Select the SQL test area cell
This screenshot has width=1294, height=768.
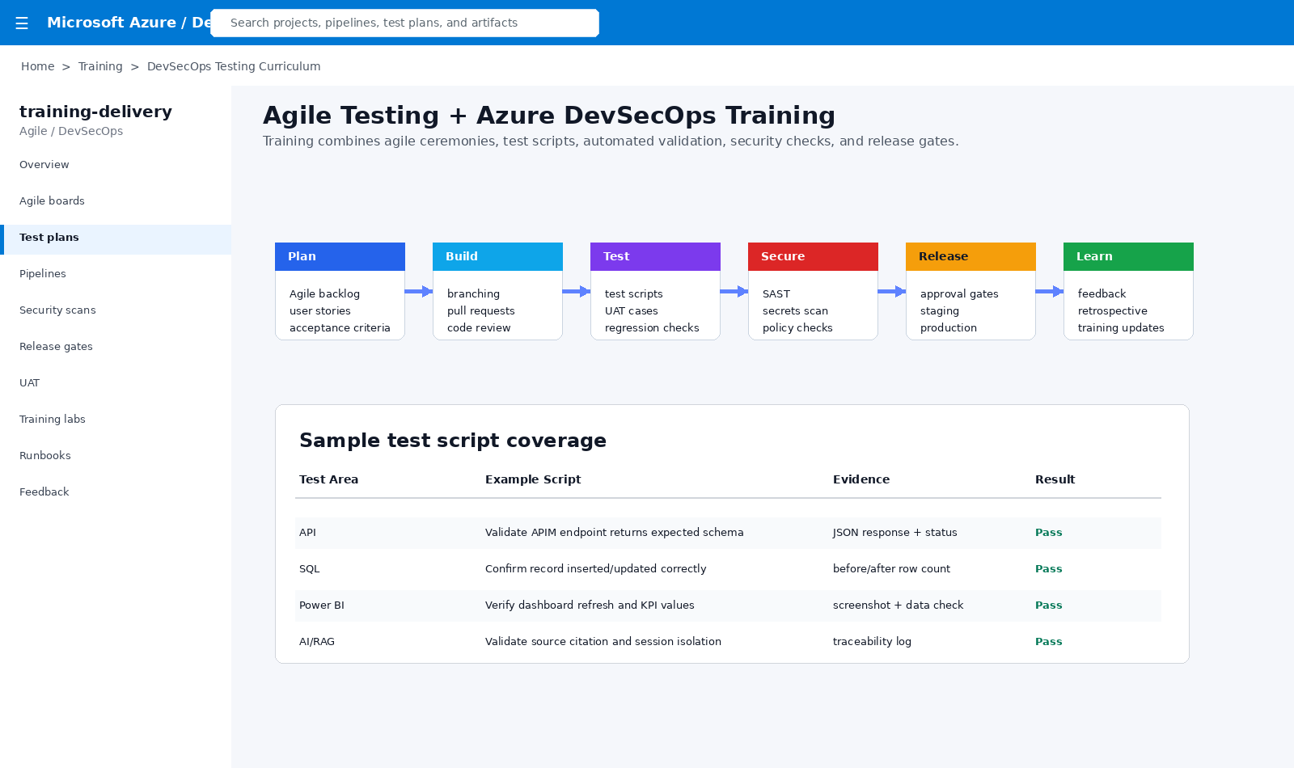pos(309,569)
